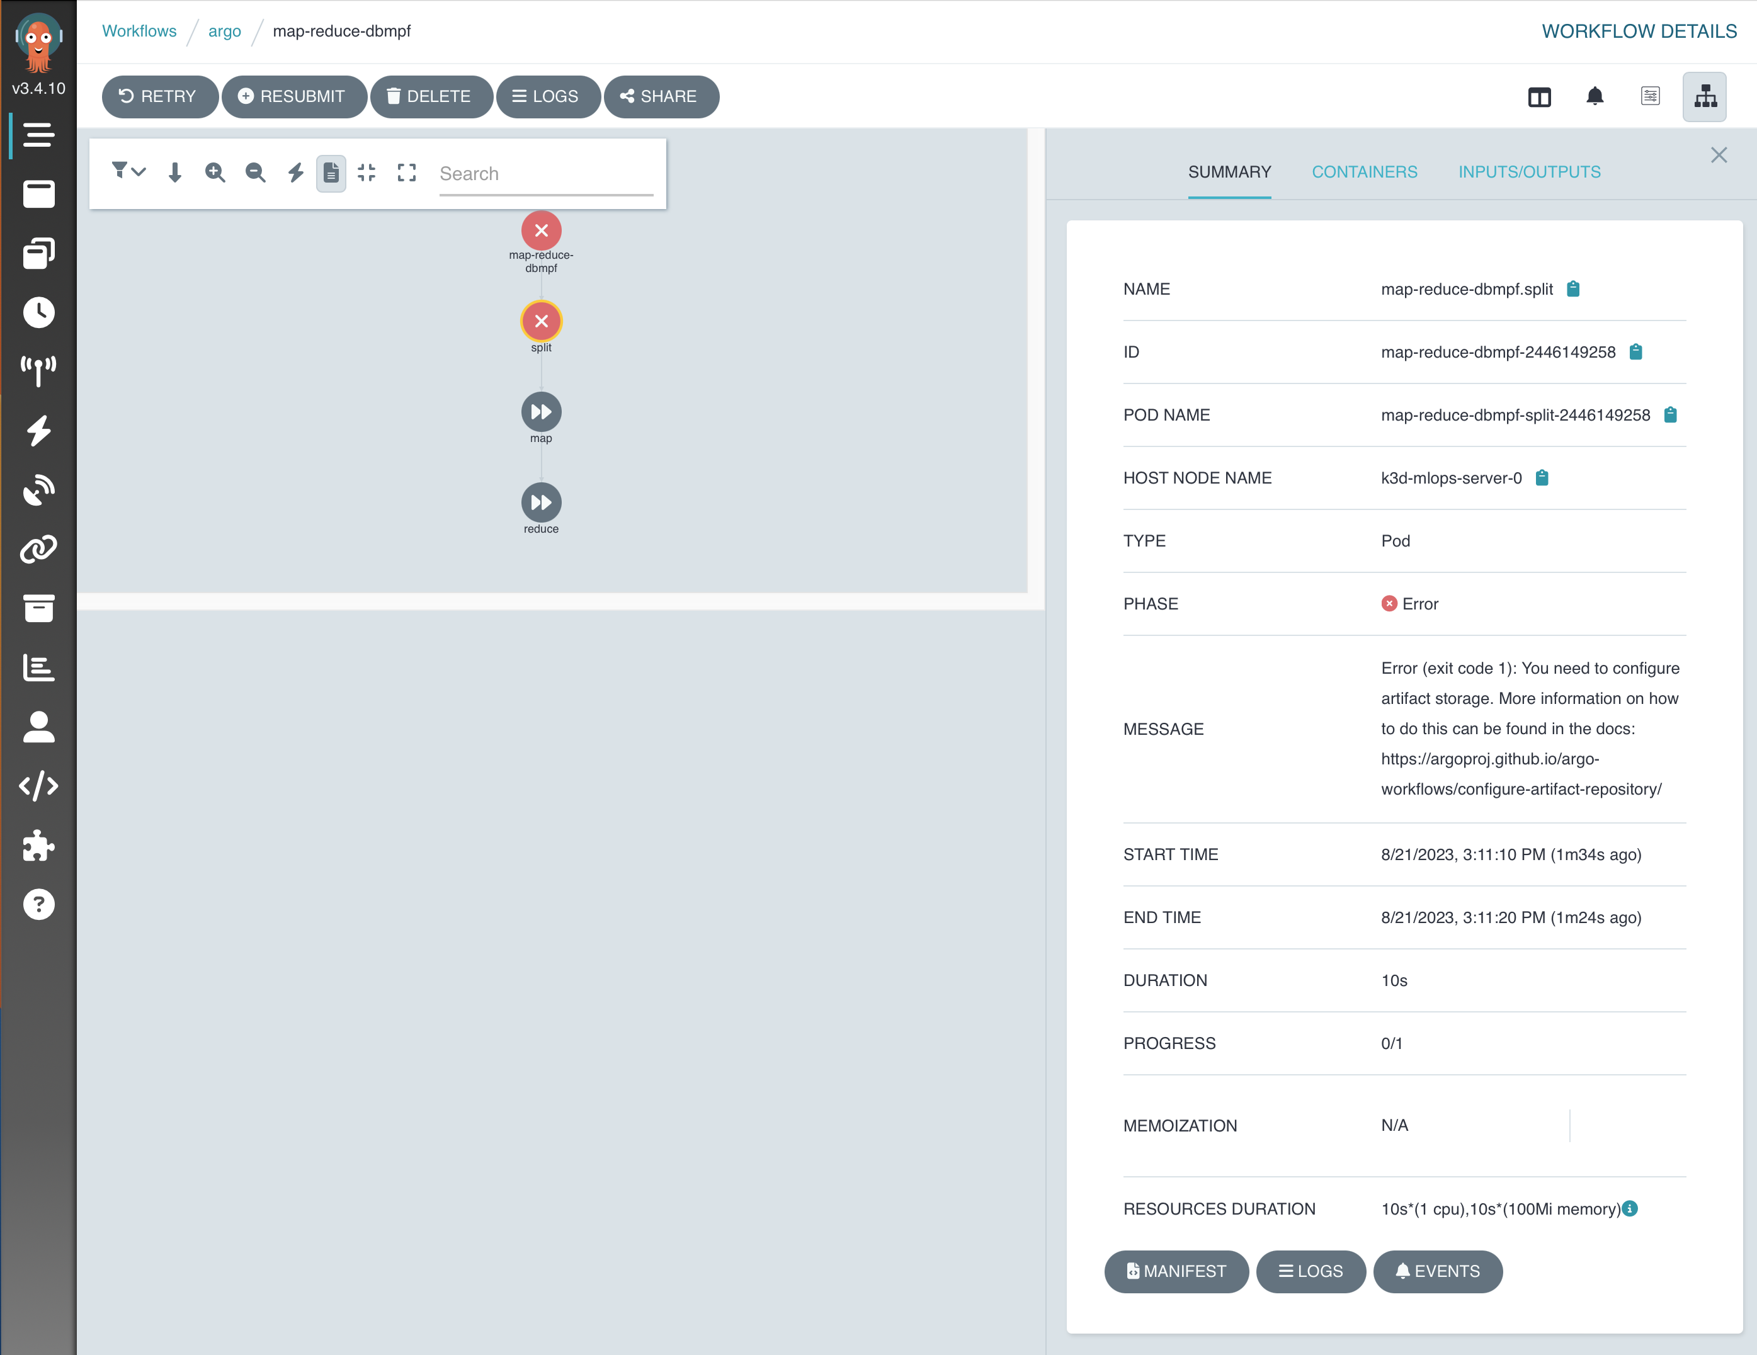Viewport: 1757px width, 1355px height.
Task: Select the skipped reduce node
Action: 542,503
